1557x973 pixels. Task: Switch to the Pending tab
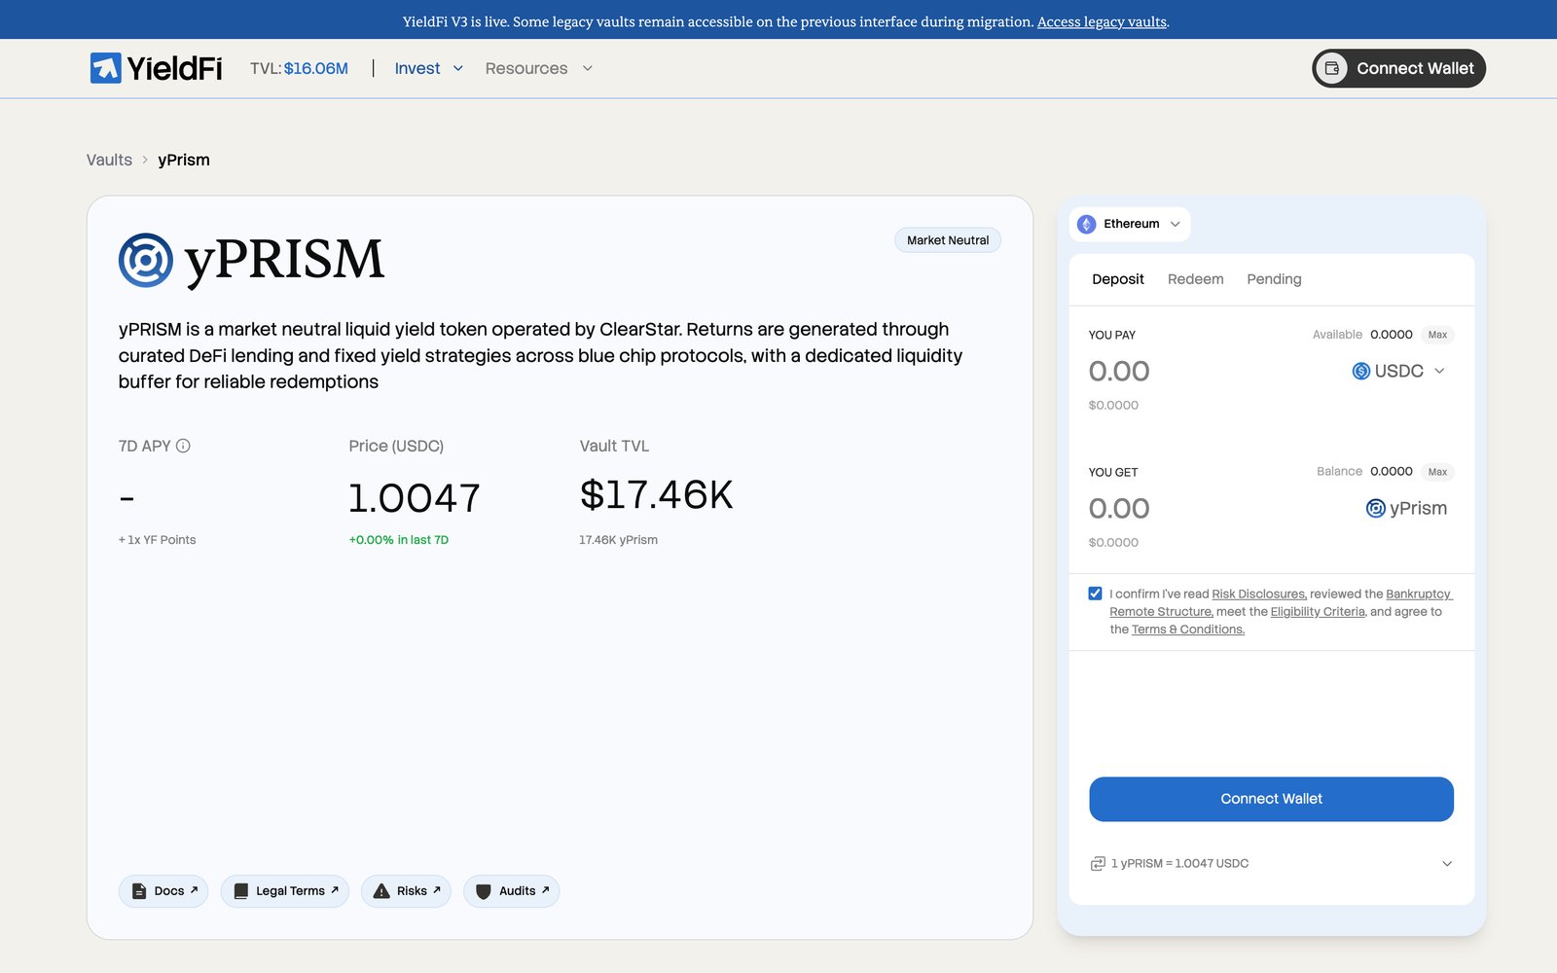pyautogui.click(x=1274, y=279)
